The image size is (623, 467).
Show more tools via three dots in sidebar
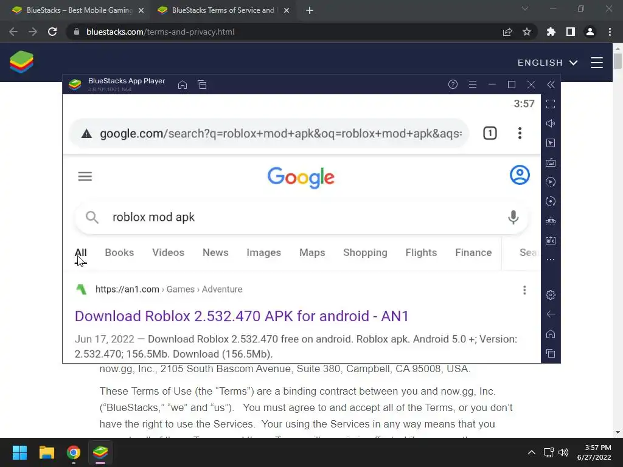(x=550, y=260)
